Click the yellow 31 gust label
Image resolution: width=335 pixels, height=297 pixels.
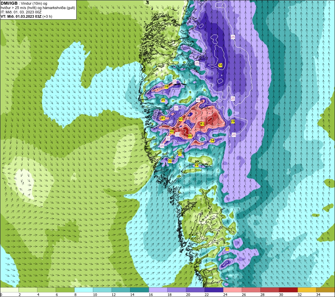(170, 161)
